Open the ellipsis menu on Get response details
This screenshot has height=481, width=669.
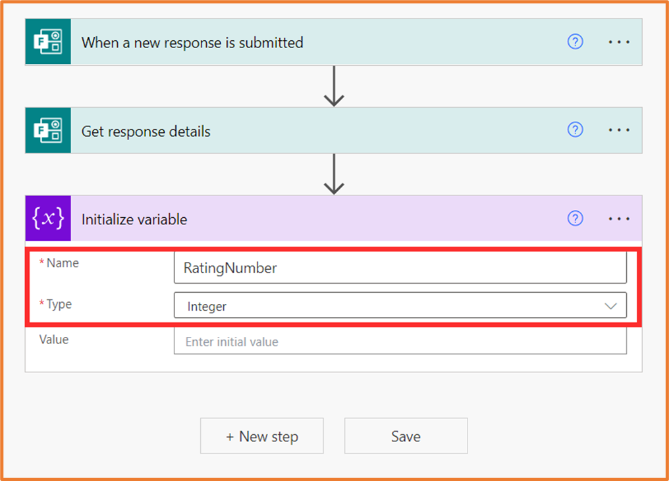[619, 130]
